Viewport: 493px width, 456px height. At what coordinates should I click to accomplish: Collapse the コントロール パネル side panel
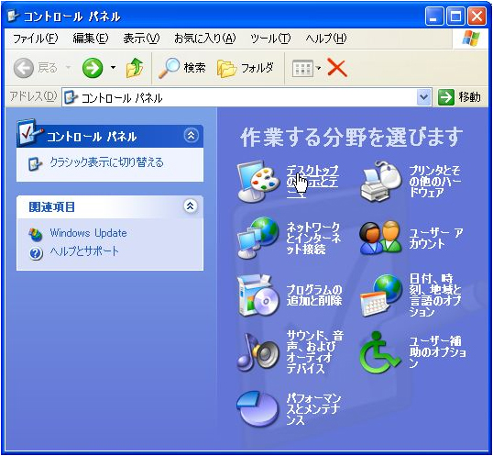(x=191, y=136)
